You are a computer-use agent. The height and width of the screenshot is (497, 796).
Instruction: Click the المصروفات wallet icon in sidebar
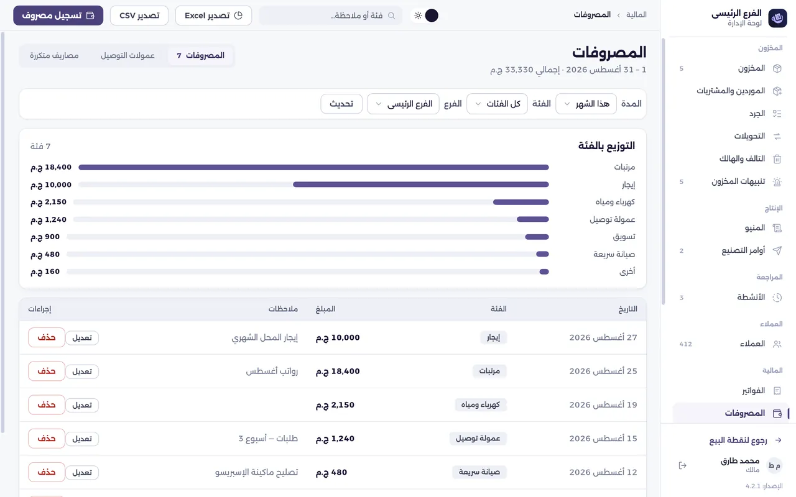click(777, 413)
